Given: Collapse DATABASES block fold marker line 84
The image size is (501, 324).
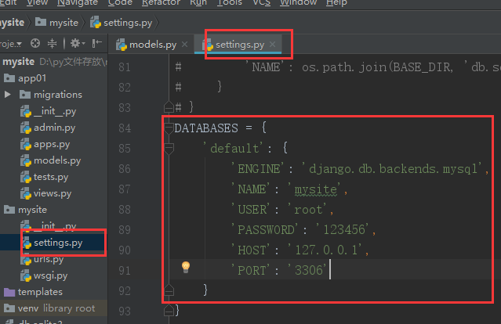Looking at the screenshot, I should pyautogui.click(x=169, y=128).
